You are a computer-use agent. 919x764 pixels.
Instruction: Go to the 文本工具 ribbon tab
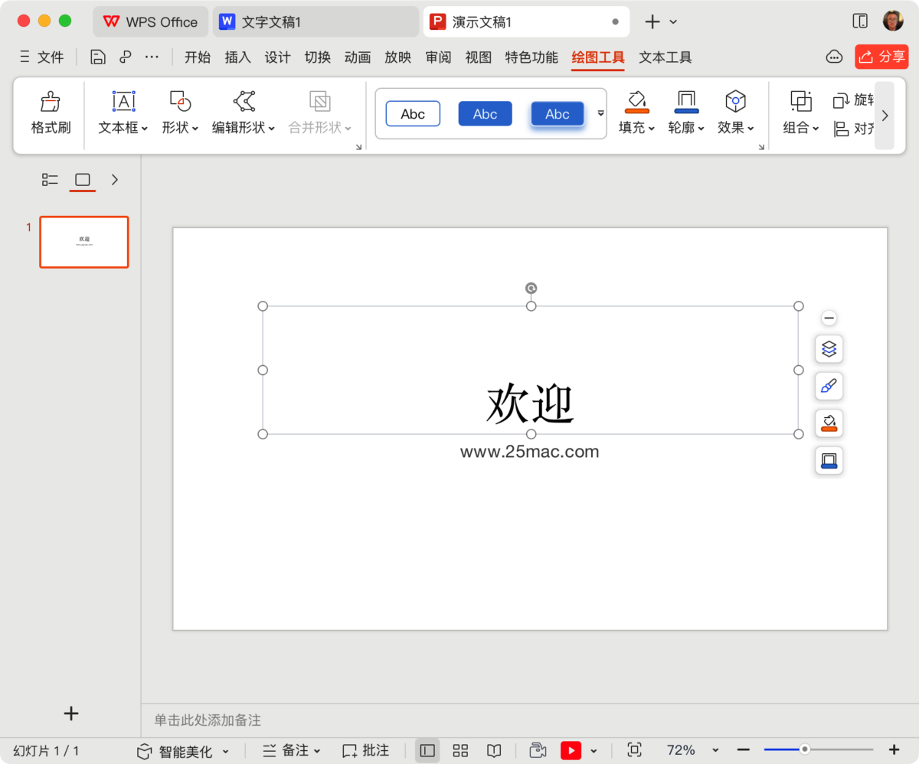(666, 57)
